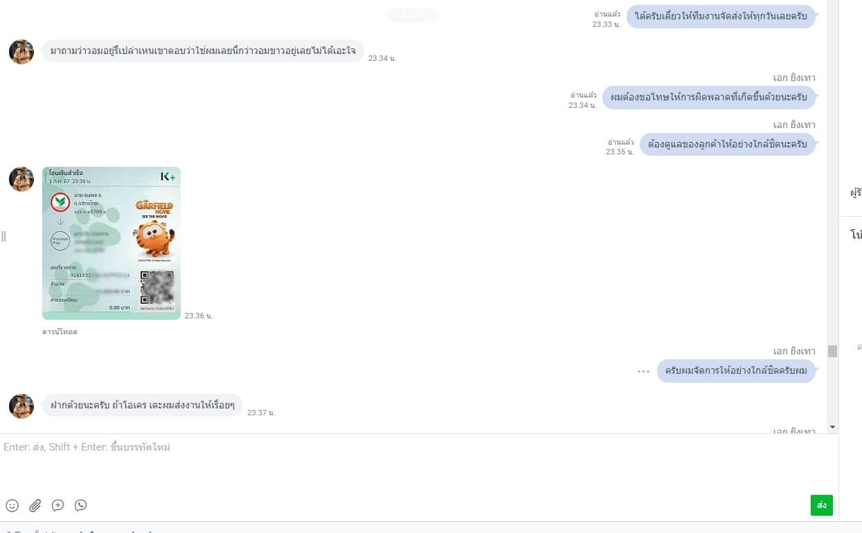862x533 pixels.
Task: Switch to the ผู้รับ tab in the right sidebar
Action: pyautogui.click(x=856, y=192)
